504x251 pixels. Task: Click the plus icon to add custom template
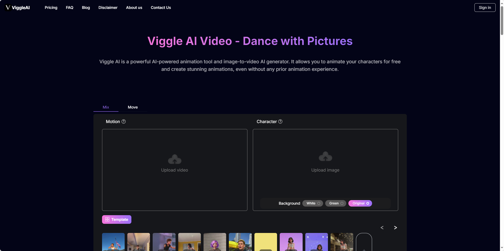(x=364, y=249)
